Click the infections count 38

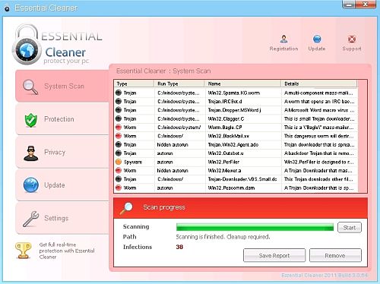coord(179,247)
